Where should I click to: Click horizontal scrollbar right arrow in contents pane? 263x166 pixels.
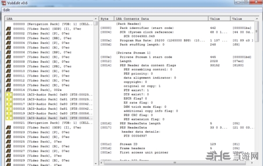tap(252, 163)
